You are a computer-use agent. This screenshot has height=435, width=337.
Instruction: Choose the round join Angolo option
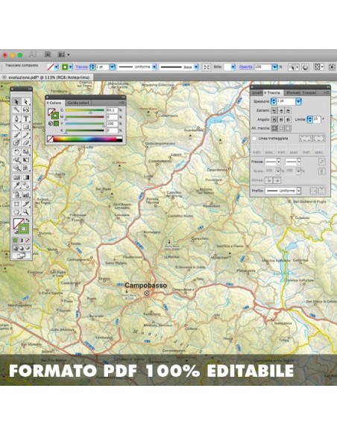(281, 120)
